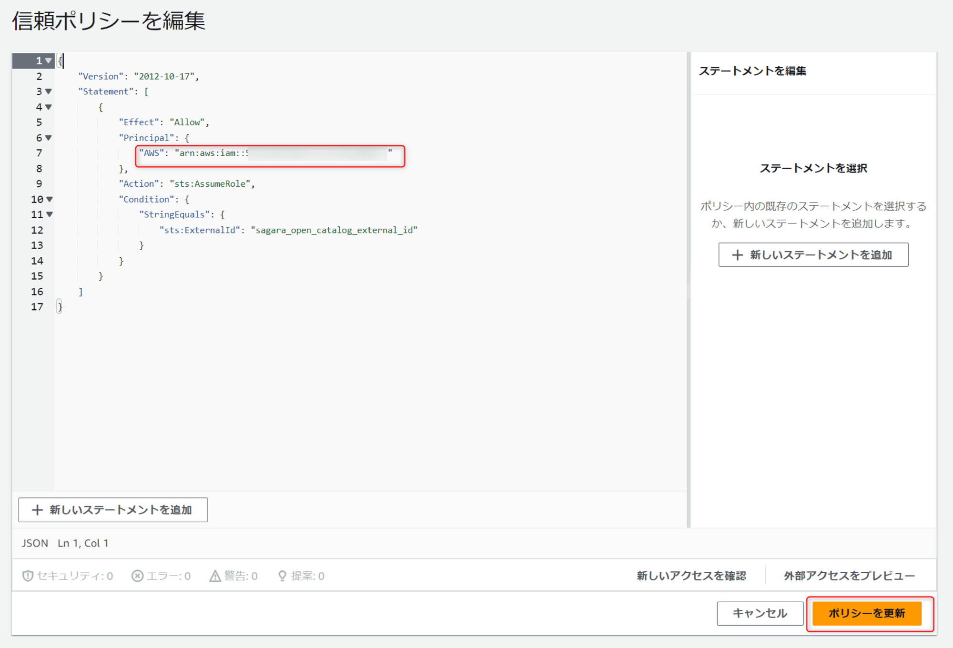
Task: Open 新しいアクセスを確認 link
Action: [691, 576]
